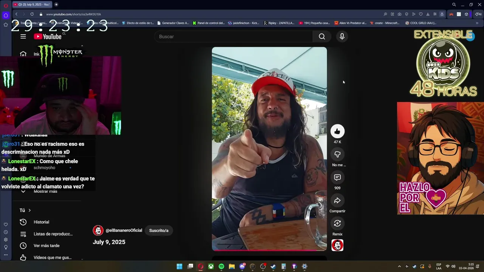Open Easy Setup sliders toolbar icon

[435, 14]
